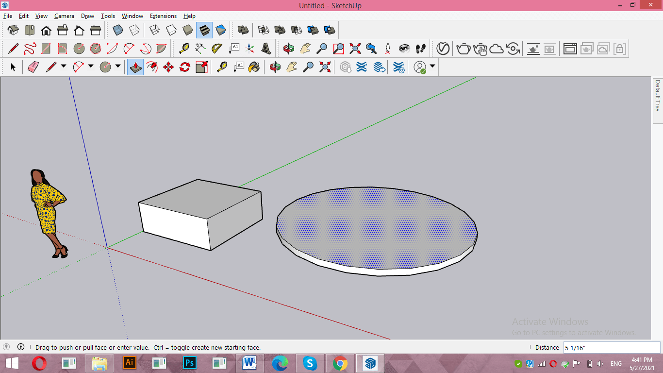Image resolution: width=663 pixels, height=373 pixels.
Task: Select the Protractor tool
Action: pos(216,49)
